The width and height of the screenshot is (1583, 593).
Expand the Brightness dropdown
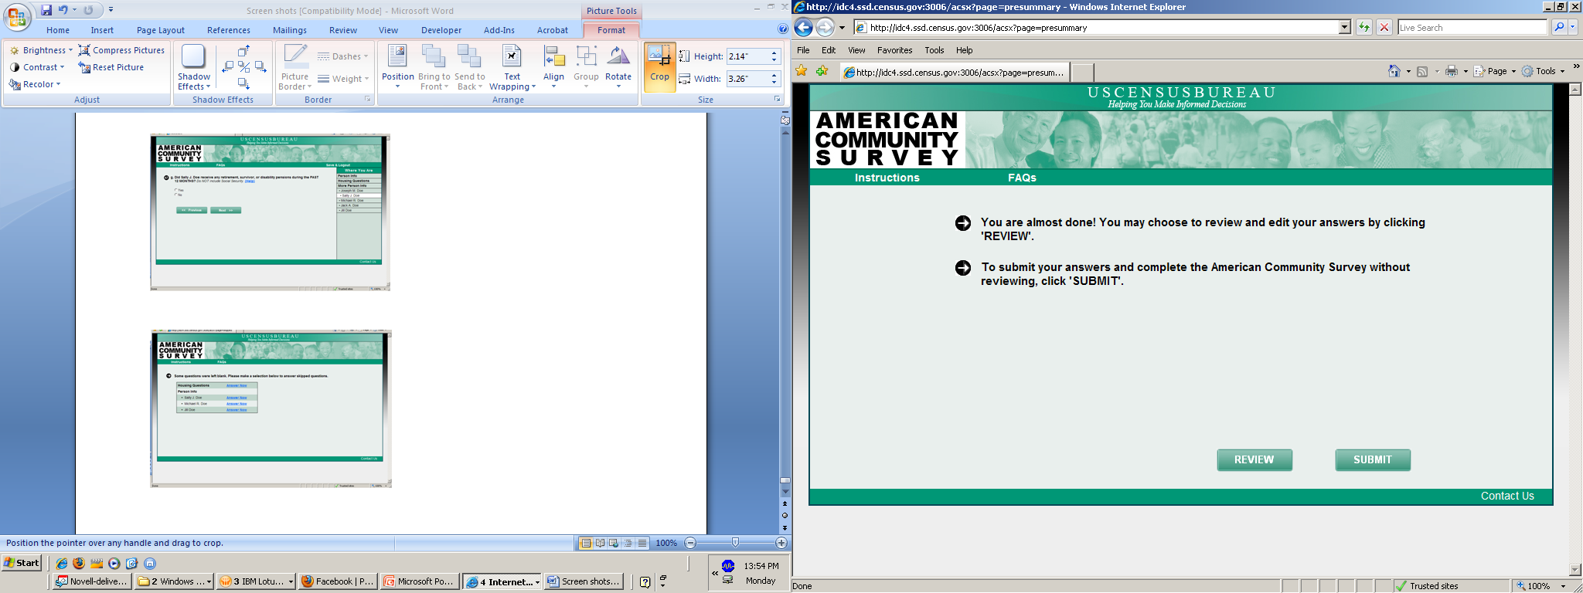43,50
